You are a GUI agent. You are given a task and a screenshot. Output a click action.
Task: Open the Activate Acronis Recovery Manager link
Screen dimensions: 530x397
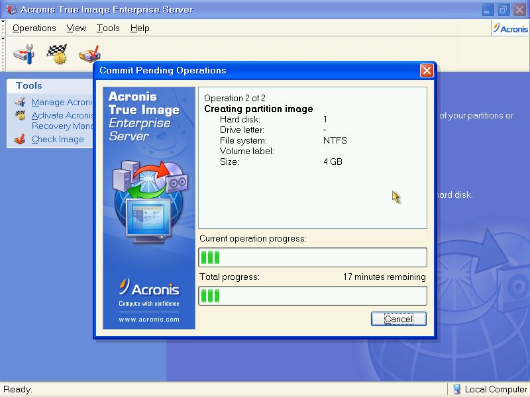tap(62, 120)
